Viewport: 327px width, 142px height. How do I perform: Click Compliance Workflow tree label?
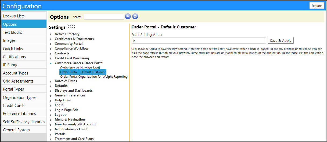point(71,48)
